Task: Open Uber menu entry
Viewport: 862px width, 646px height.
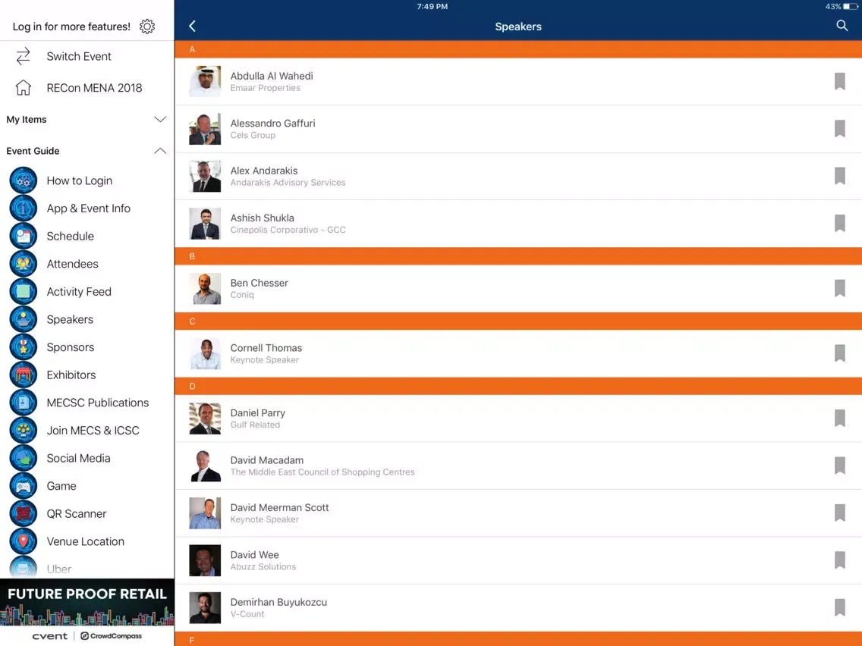Action: click(x=59, y=569)
